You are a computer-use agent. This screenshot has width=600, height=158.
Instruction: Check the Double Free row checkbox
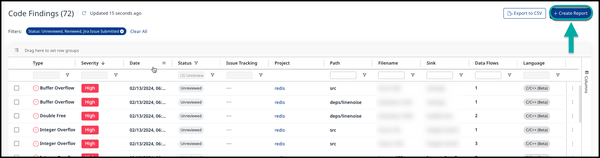tap(17, 116)
